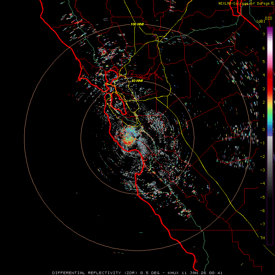The height and width of the screenshot is (275, 275).
Task: Click the "-7" value on the ZDR scale
Action: pyautogui.click(x=262, y=224)
